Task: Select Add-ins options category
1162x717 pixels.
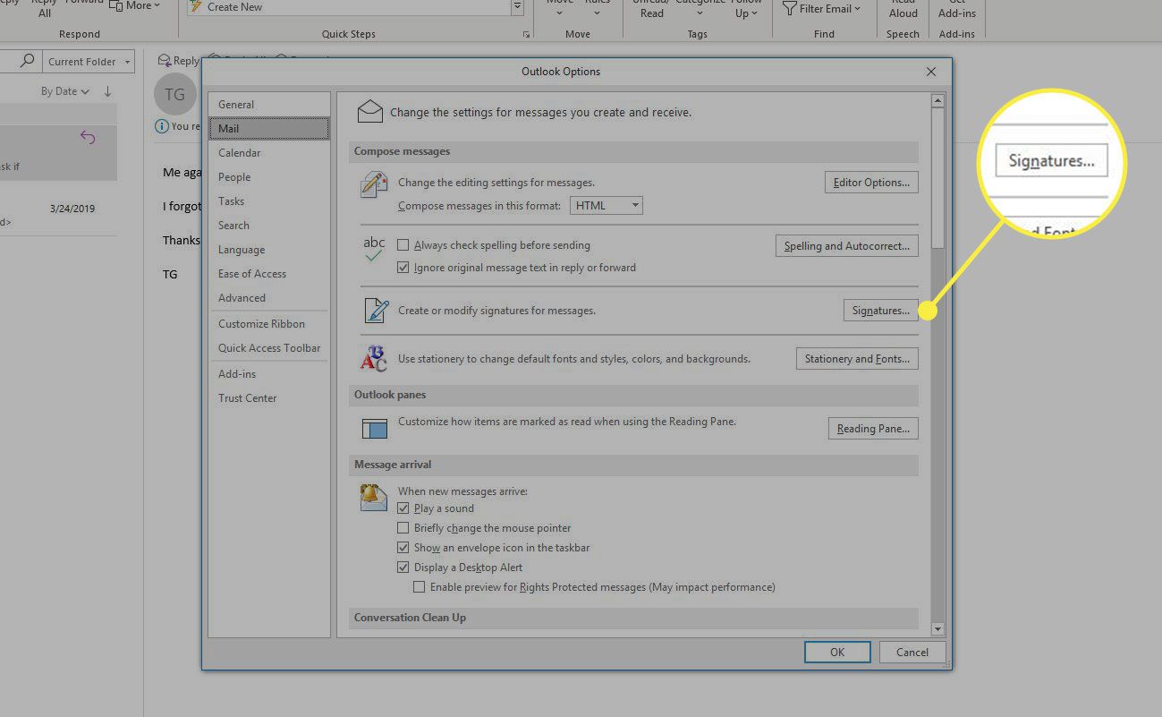Action: [x=269, y=374]
